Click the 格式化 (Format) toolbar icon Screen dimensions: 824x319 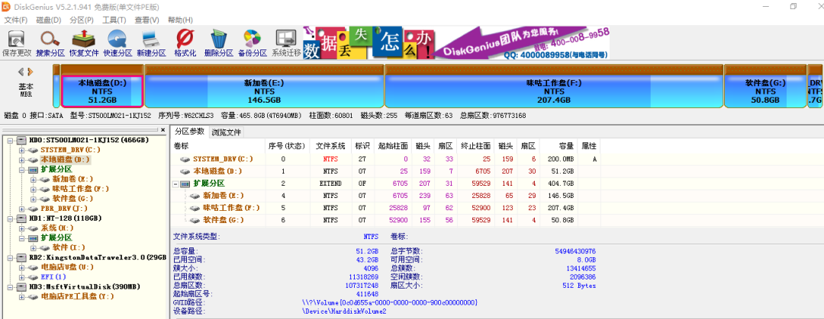click(185, 40)
